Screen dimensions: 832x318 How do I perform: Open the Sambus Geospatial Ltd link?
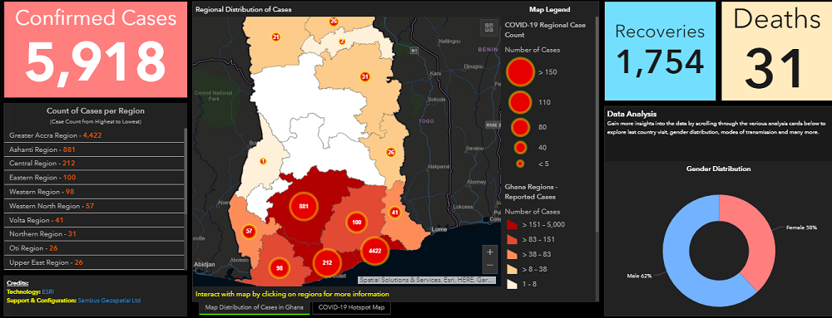pos(109,300)
